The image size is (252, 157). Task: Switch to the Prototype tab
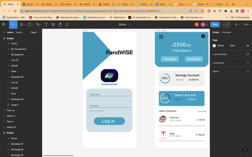point(226,32)
